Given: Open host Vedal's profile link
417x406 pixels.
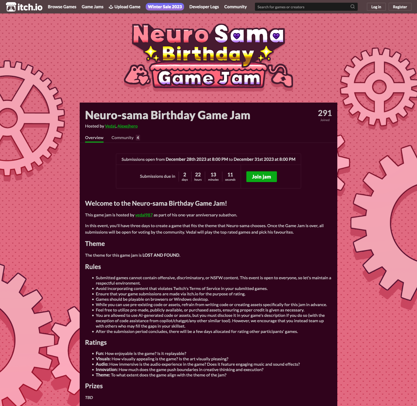Looking at the screenshot, I should click(x=110, y=126).
